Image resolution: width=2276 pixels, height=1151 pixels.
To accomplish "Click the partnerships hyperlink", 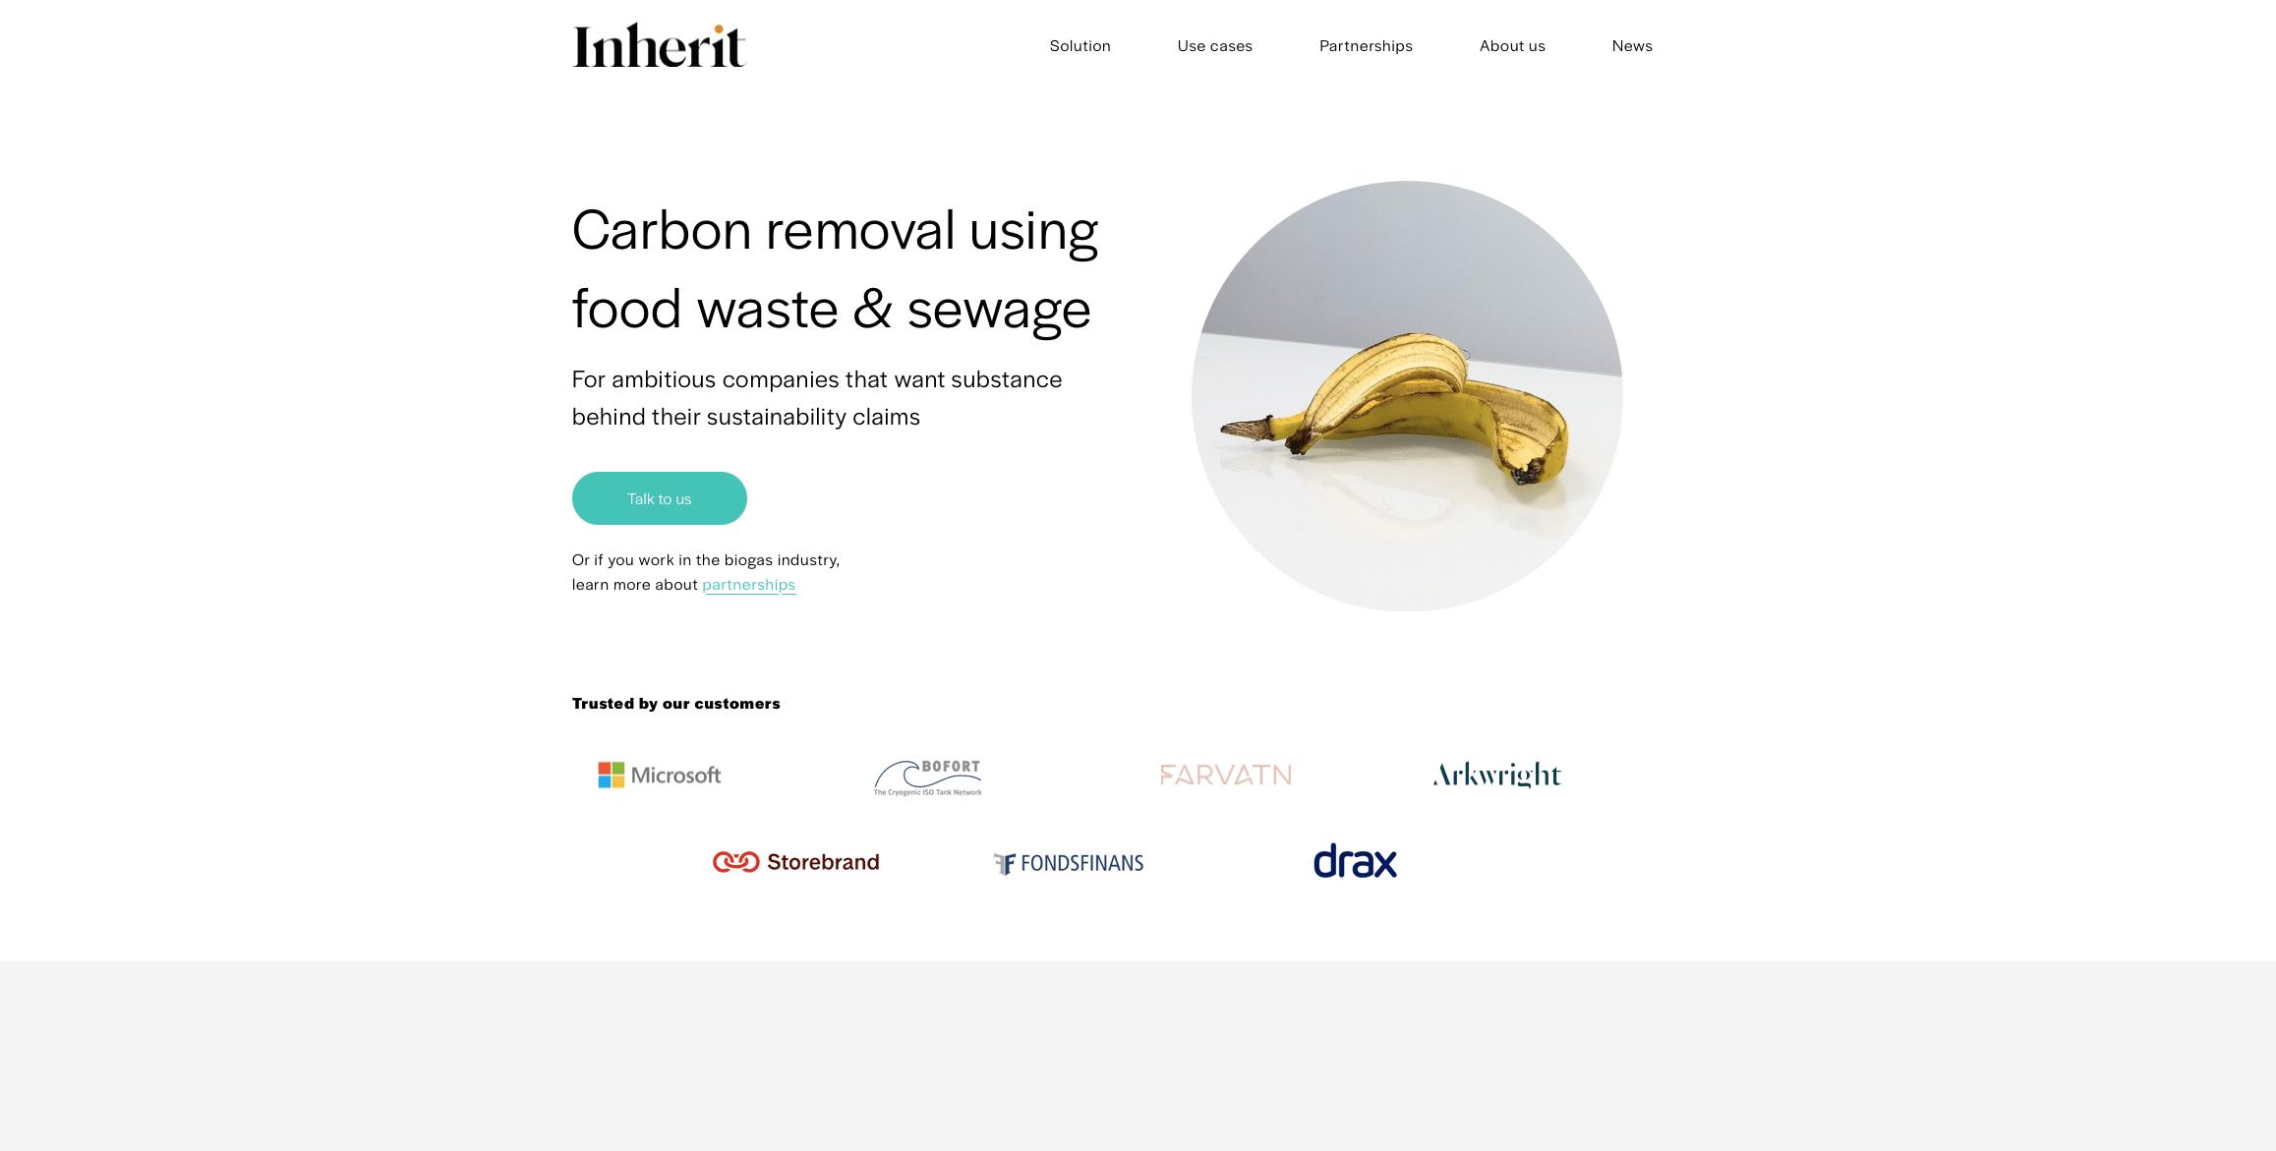I will pos(750,584).
